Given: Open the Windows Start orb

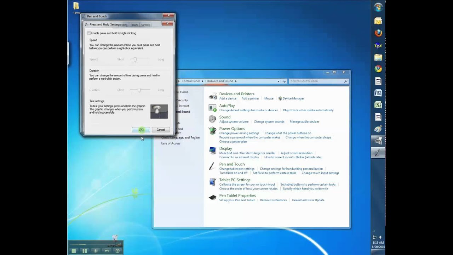Looking at the screenshot, I should tap(378, 7).
